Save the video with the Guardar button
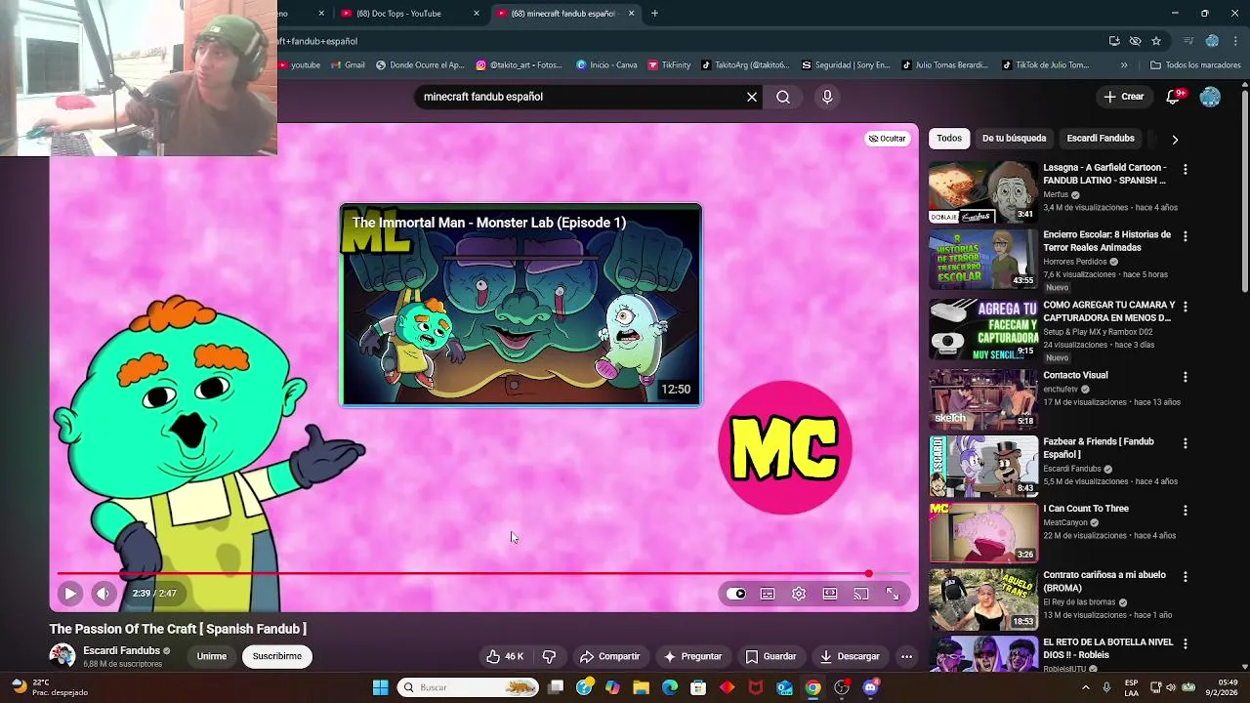The image size is (1250, 703). click(x=771, y=656)
